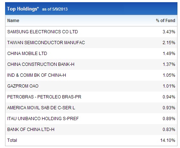Click the Total row label
The image size is (180, 148).
pyautogui.click(x=12, y=140)
